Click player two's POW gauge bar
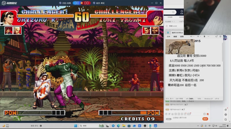Screen dimensions: 231x129 click(129, 113)
